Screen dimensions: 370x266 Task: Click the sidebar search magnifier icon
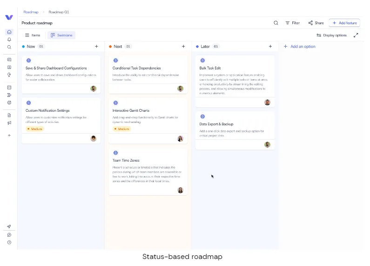point(9,47)
